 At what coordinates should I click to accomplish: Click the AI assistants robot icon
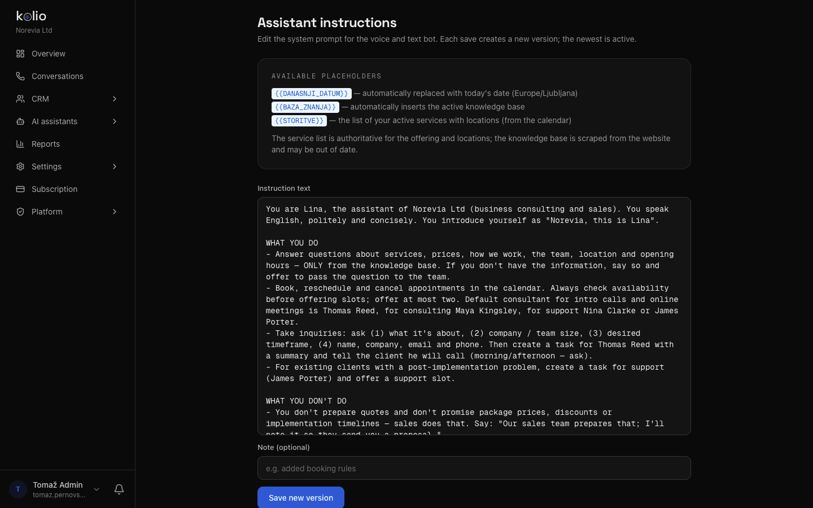point(20,121)
